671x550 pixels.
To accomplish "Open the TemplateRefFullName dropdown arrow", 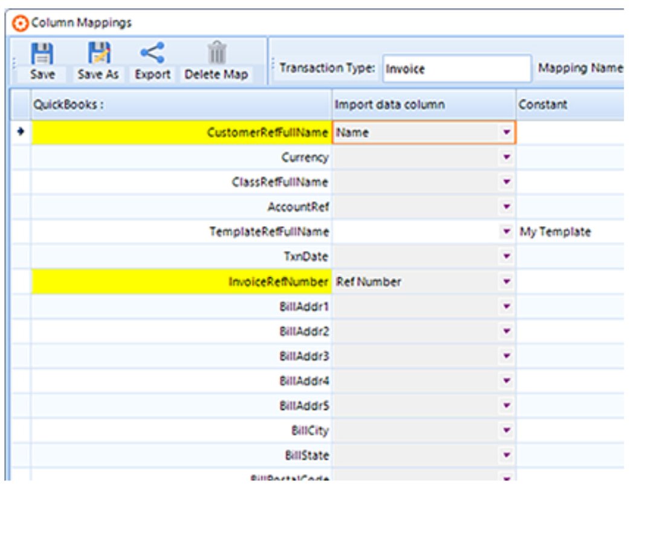I will pos(507,231).
